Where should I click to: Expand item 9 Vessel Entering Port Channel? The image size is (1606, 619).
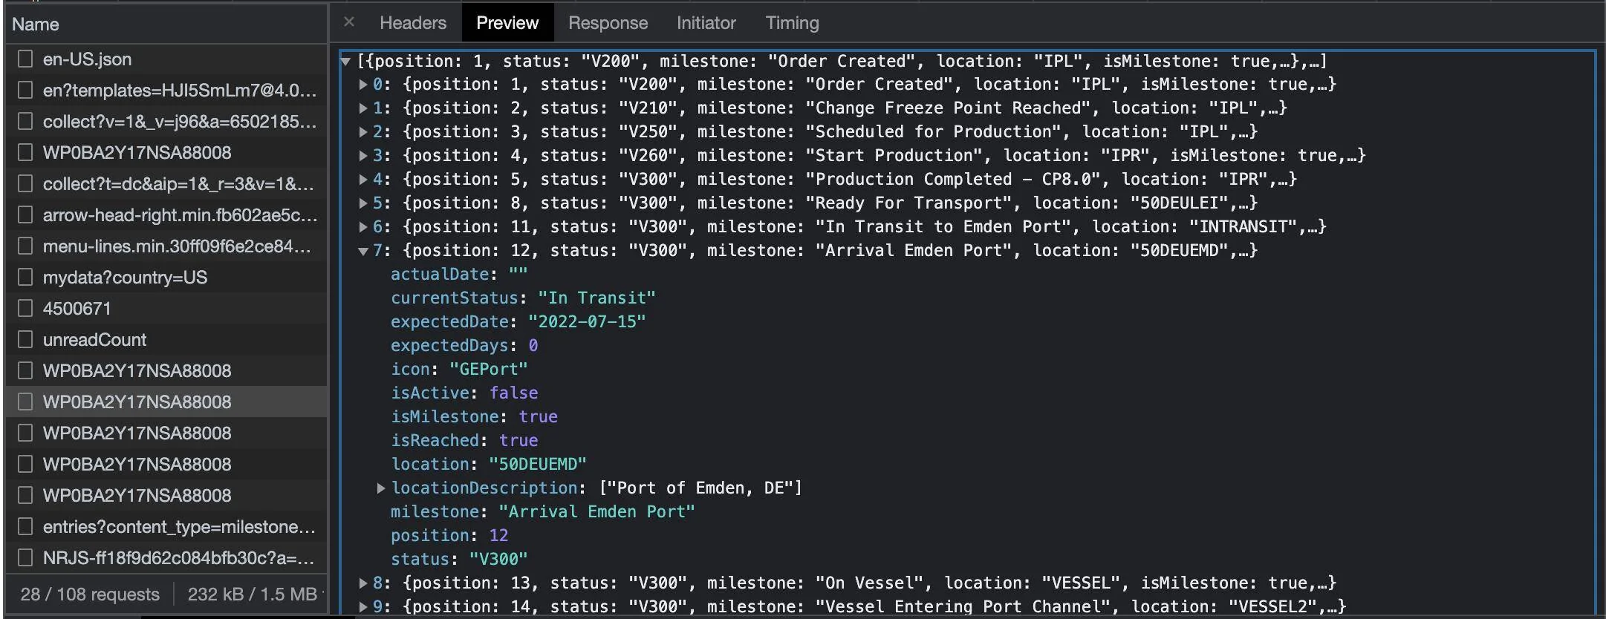coord(363,607)
